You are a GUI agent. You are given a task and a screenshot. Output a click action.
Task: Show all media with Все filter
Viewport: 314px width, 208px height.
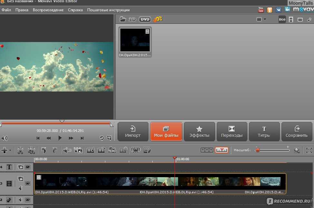(x=282, y=19)
